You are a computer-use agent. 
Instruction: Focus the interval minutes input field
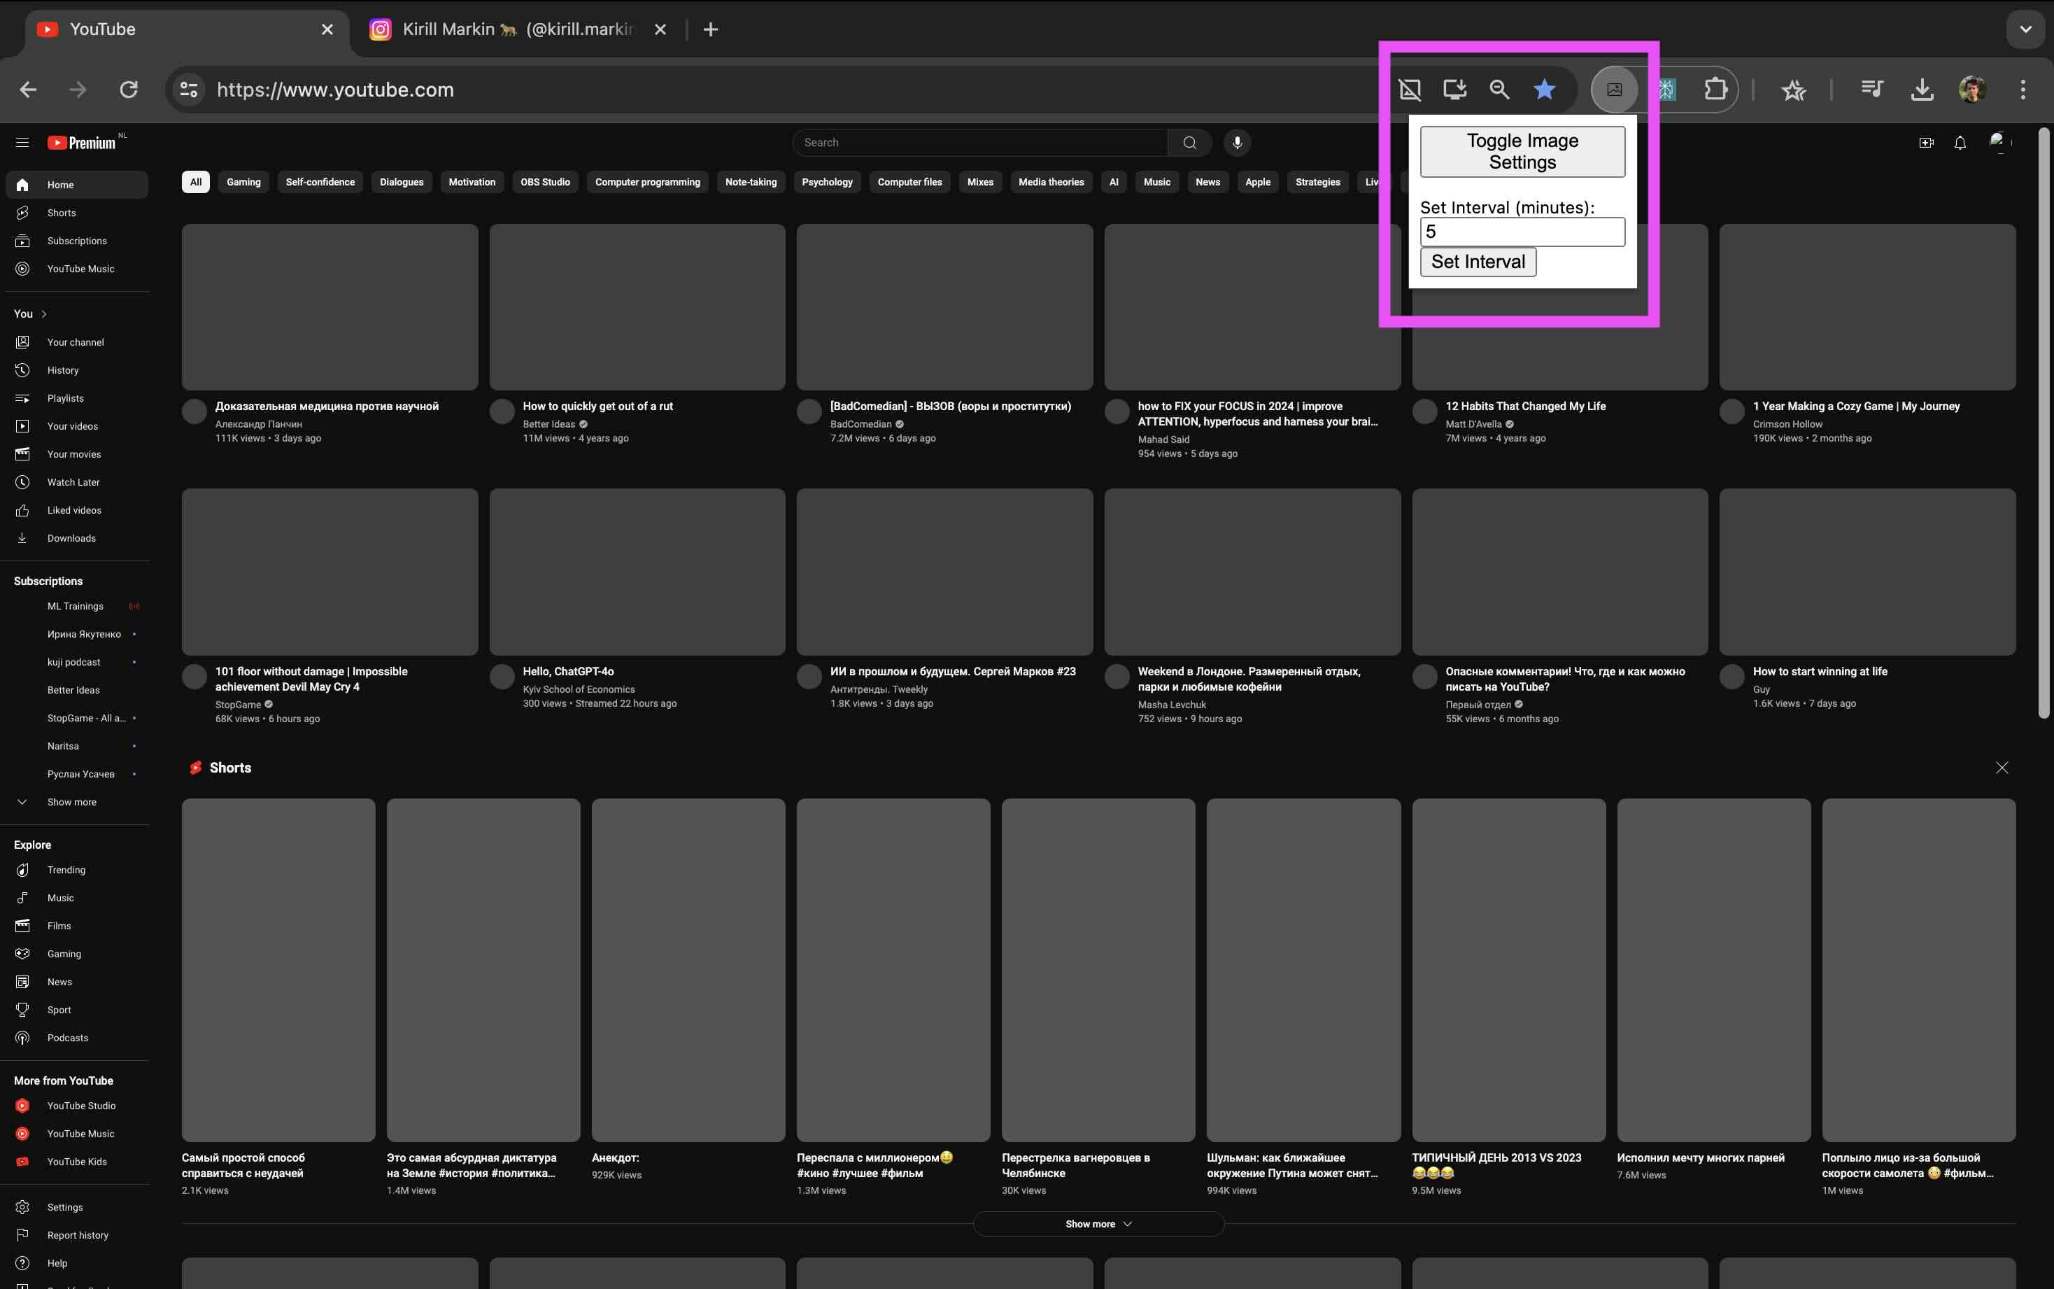[1522, 232]
